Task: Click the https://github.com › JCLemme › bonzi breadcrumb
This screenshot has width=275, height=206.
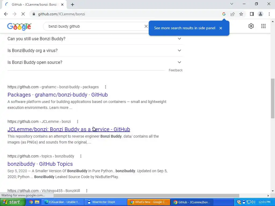Action: pyautogui.click(x=39, y=122)
